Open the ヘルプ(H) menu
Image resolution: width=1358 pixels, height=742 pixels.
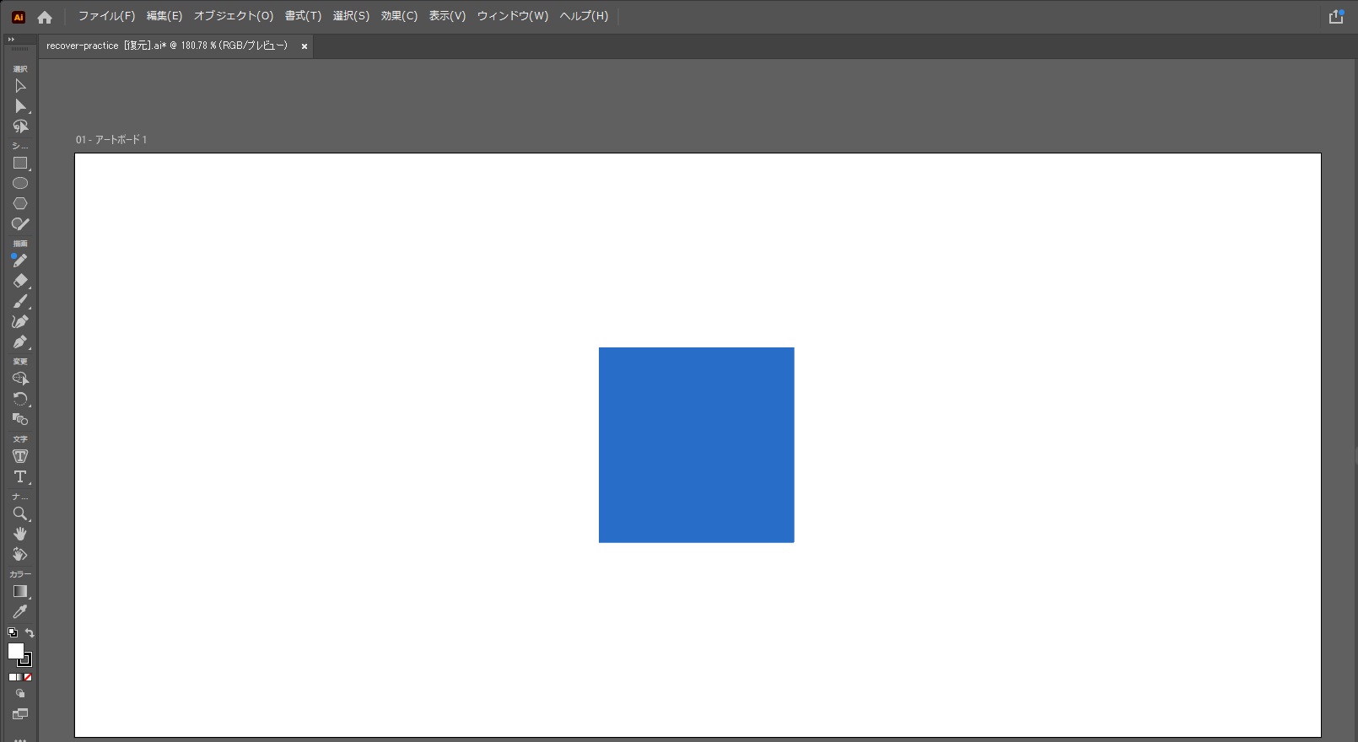[x=584, y=16]
